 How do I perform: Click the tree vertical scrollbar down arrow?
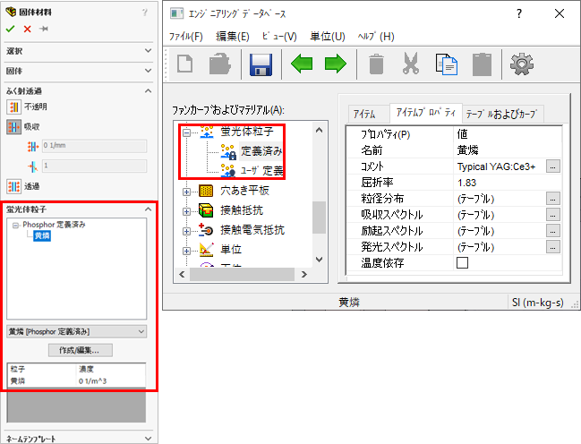[319, 260]
